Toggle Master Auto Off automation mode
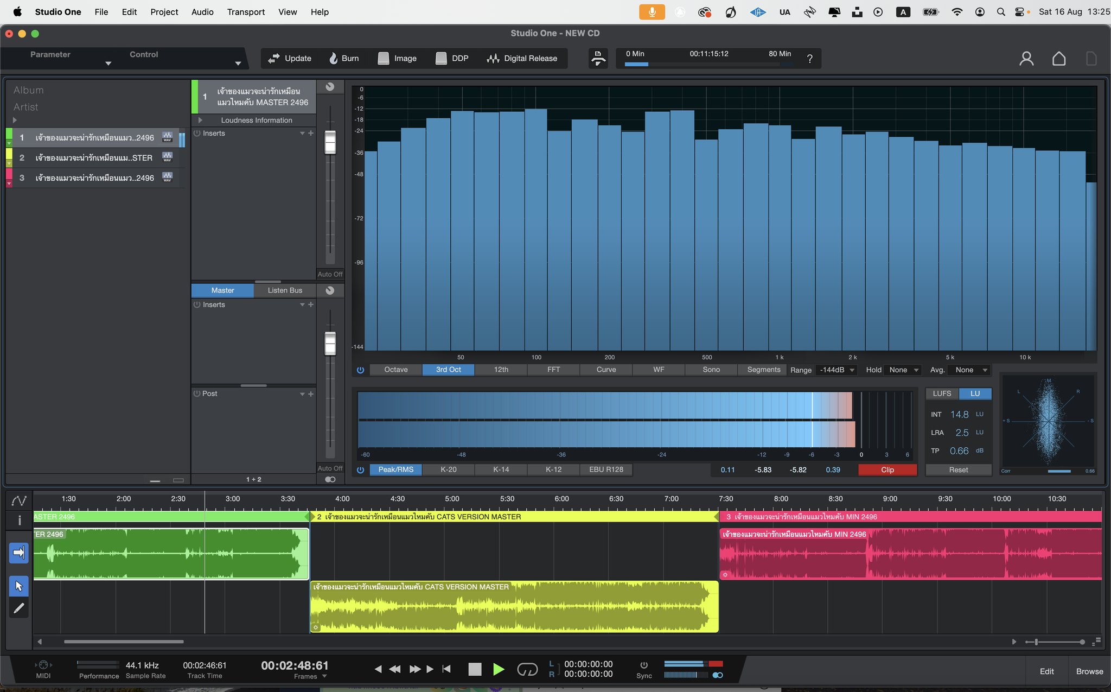 click(330, 468)
